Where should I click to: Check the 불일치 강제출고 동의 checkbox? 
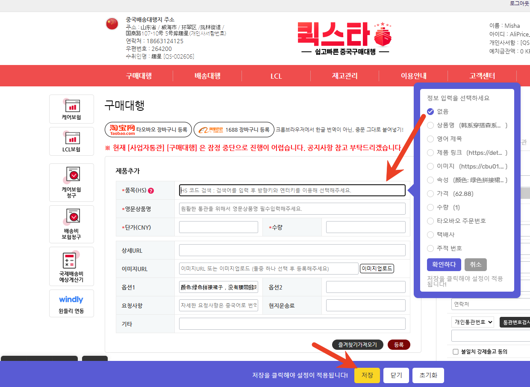pyautogui.click(x=456, y=352)
